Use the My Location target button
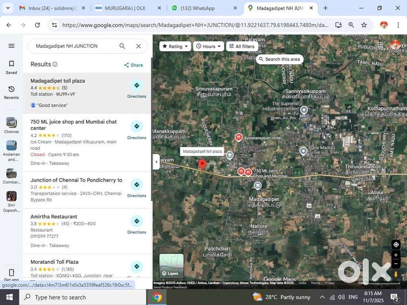The image size is (407, 305). [x=395, y=244]
